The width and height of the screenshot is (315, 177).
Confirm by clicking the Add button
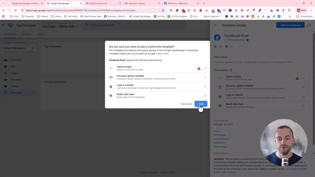(201, 104)
